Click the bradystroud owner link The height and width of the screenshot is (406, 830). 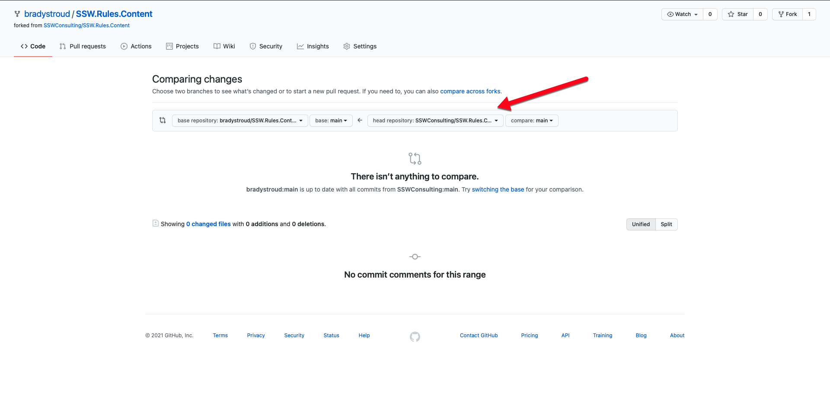(x=47, y=14)
